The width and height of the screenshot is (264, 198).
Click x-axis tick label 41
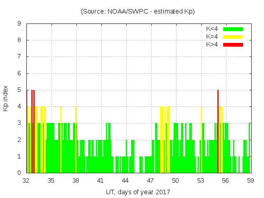(x=101, y=180)
